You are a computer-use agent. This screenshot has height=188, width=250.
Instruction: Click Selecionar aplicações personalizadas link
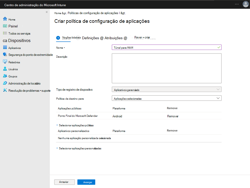[80, 149]
